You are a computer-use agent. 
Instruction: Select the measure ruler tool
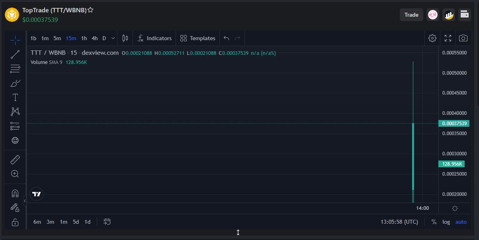[x=15, y=159]
